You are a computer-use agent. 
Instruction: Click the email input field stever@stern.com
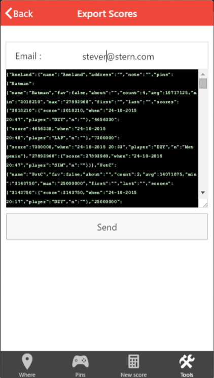click(118, 57)
